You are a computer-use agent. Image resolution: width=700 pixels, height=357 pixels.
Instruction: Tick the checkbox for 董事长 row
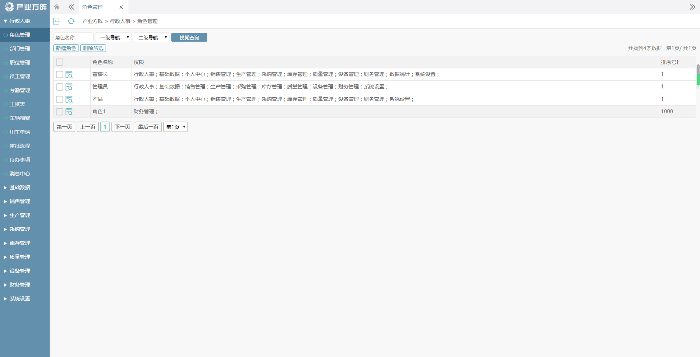[60, 74]
